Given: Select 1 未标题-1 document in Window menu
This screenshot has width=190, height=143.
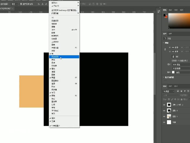Looking at the screenshot, I should click(x=57, y=126).
